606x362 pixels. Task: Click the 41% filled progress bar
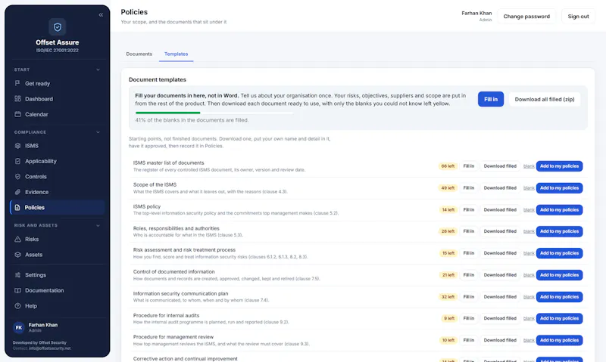pos(214,113)
